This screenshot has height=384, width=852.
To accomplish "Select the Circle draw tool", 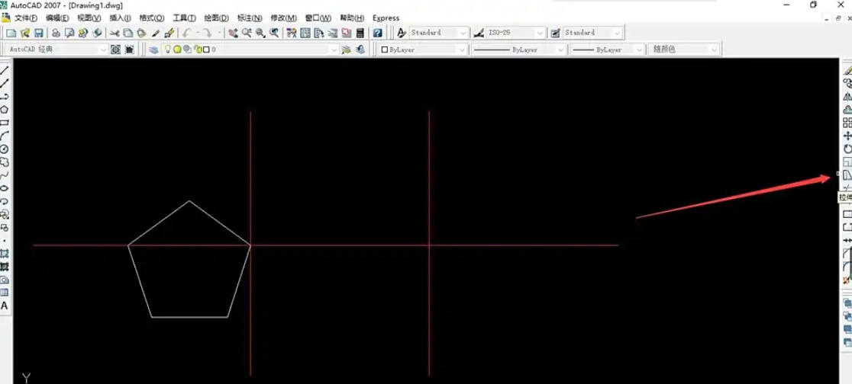I will click(5, 149).
